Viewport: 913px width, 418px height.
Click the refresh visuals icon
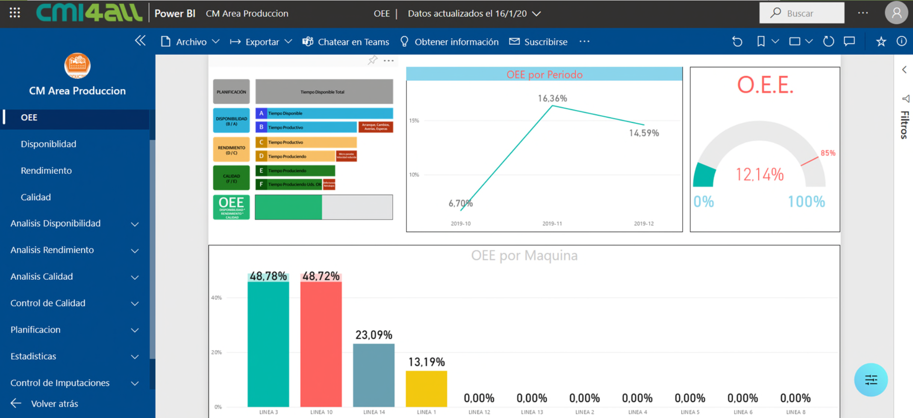pos(828,41)
